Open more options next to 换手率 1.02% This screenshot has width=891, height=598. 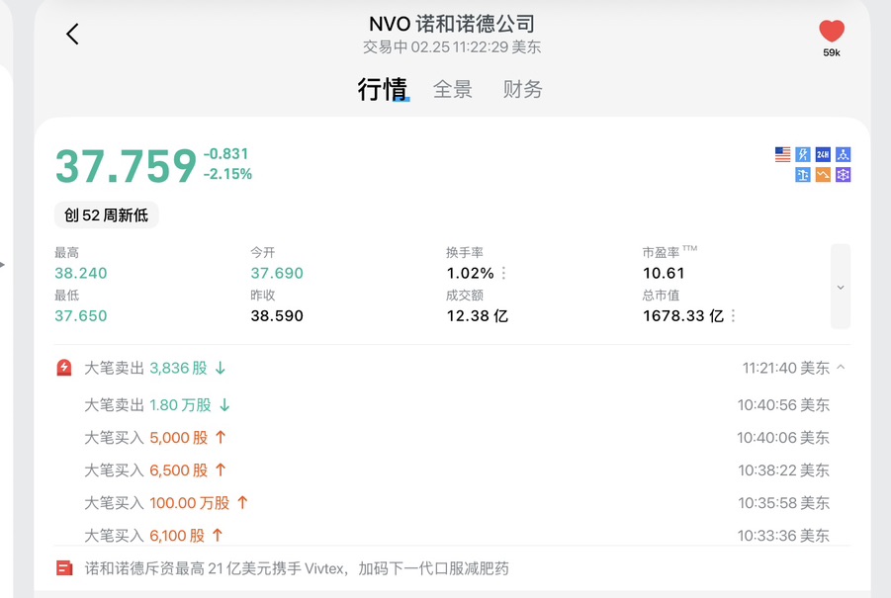[x=503, y=273]
